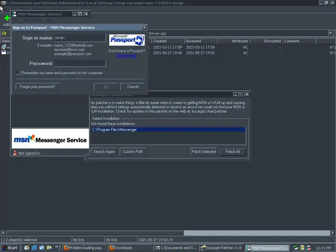Viewport: 336px width, 252px height.
Task: Follow the 'Get one here' Passport link
Action: [126, 55]
